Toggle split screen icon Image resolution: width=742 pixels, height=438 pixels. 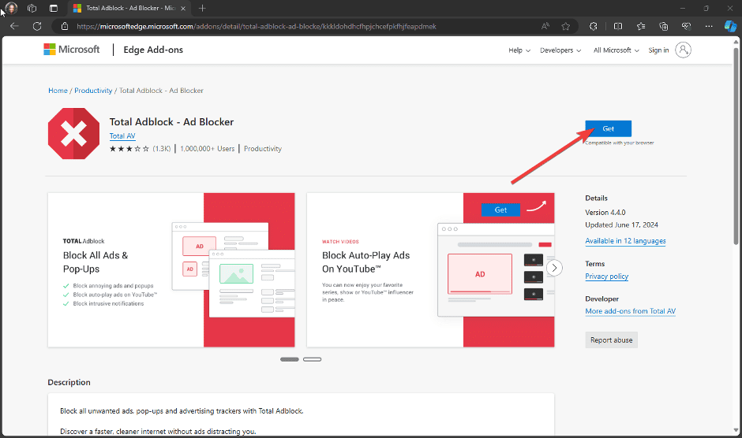click(618, 27)
